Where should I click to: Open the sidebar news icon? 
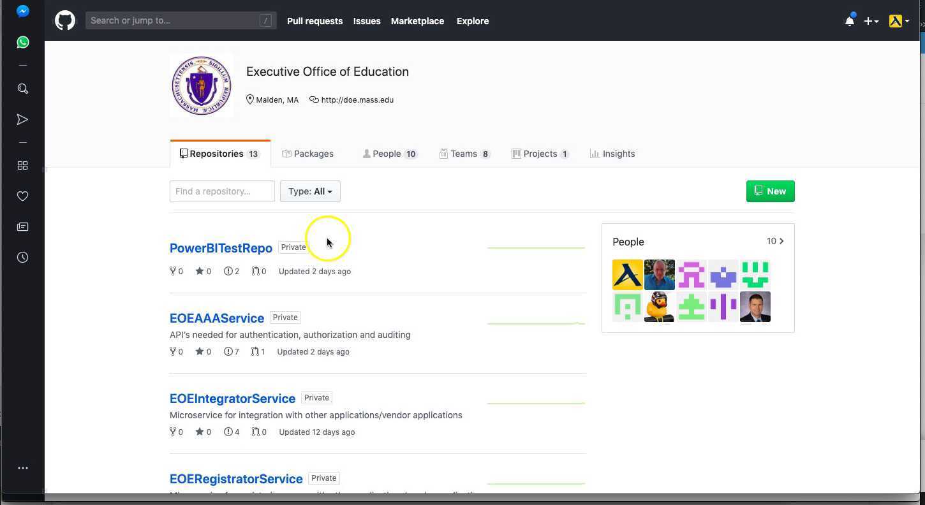coord(22,227)
